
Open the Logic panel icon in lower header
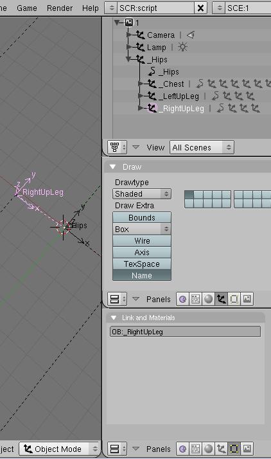(183, 449)
